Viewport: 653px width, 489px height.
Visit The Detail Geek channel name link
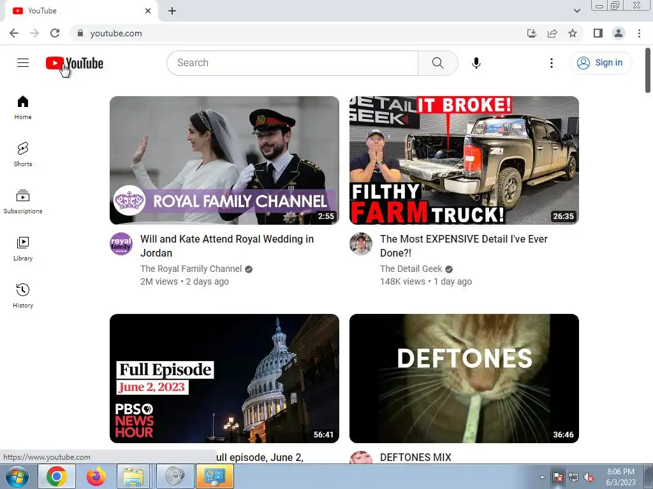pos(411,269)
